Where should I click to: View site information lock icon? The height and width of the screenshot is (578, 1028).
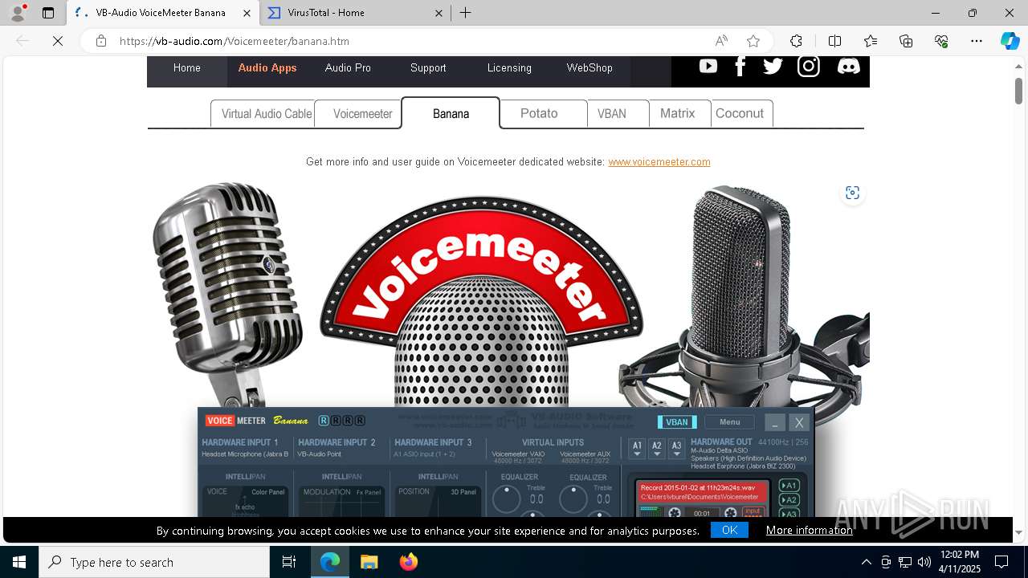click(x=100, y=41)
